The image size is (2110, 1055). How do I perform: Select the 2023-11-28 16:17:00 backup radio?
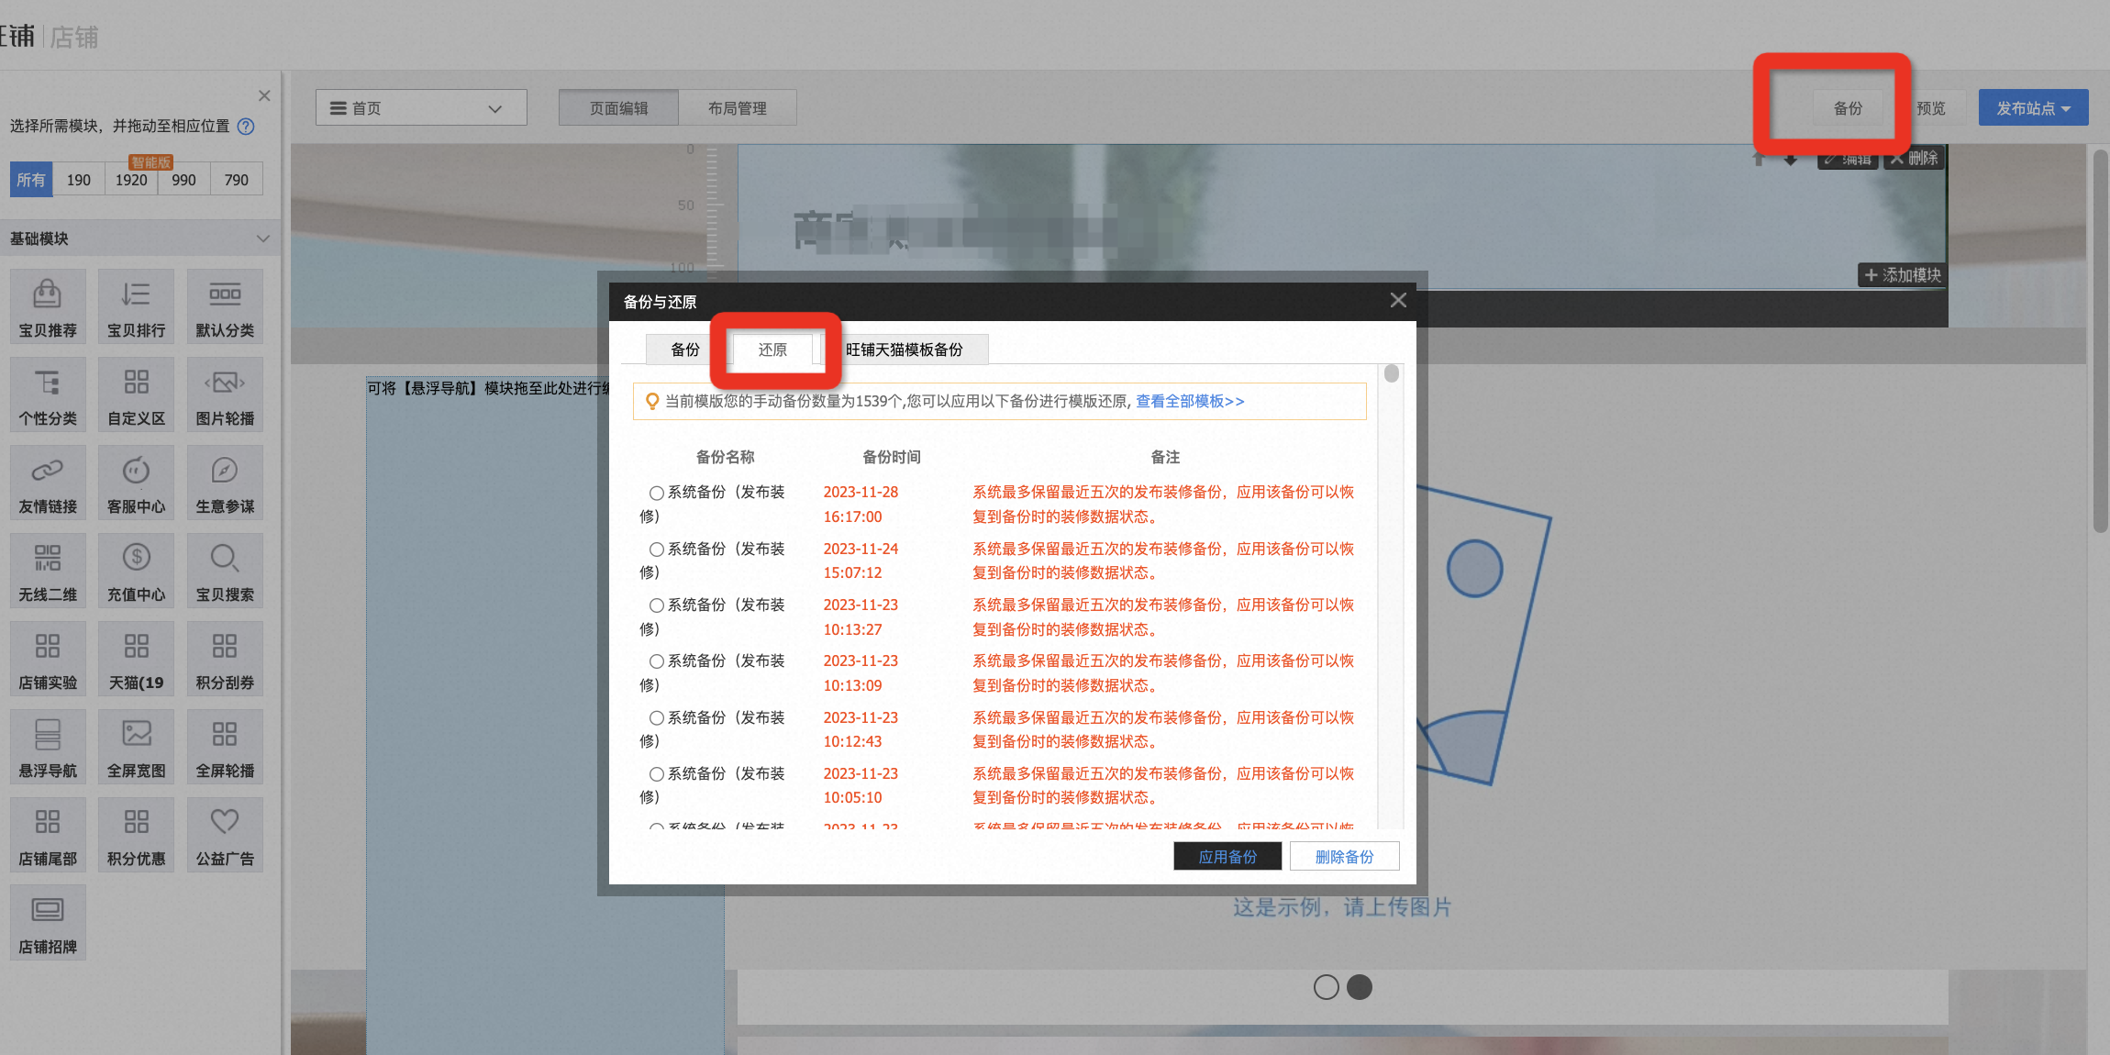657,493
